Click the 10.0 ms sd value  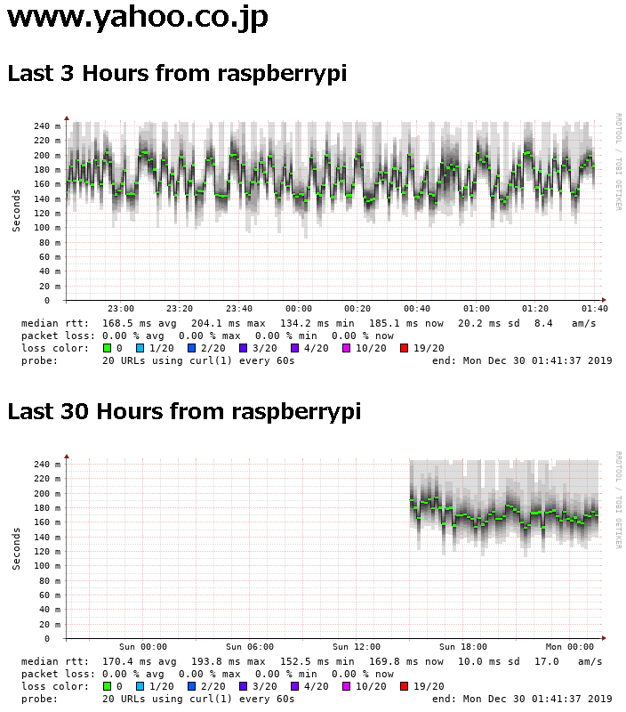[x=488, y=661]
